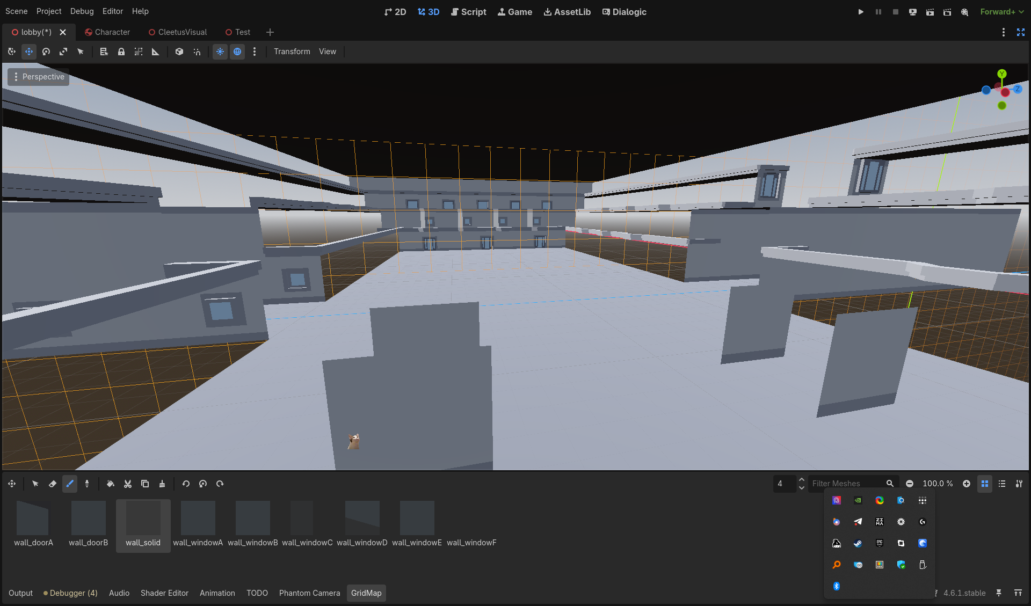Screen dimensions: 1031x606
Task: Click the GridMap cut scissors icon
Action: point(128,484)
